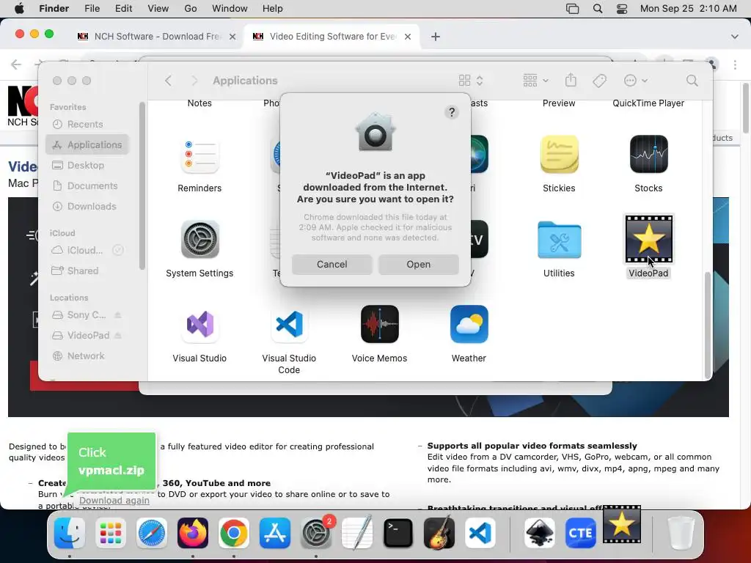This screenshot has height=563, width=751.
Task: Open Chrome from the Dock
Action: tap(234, 533)
